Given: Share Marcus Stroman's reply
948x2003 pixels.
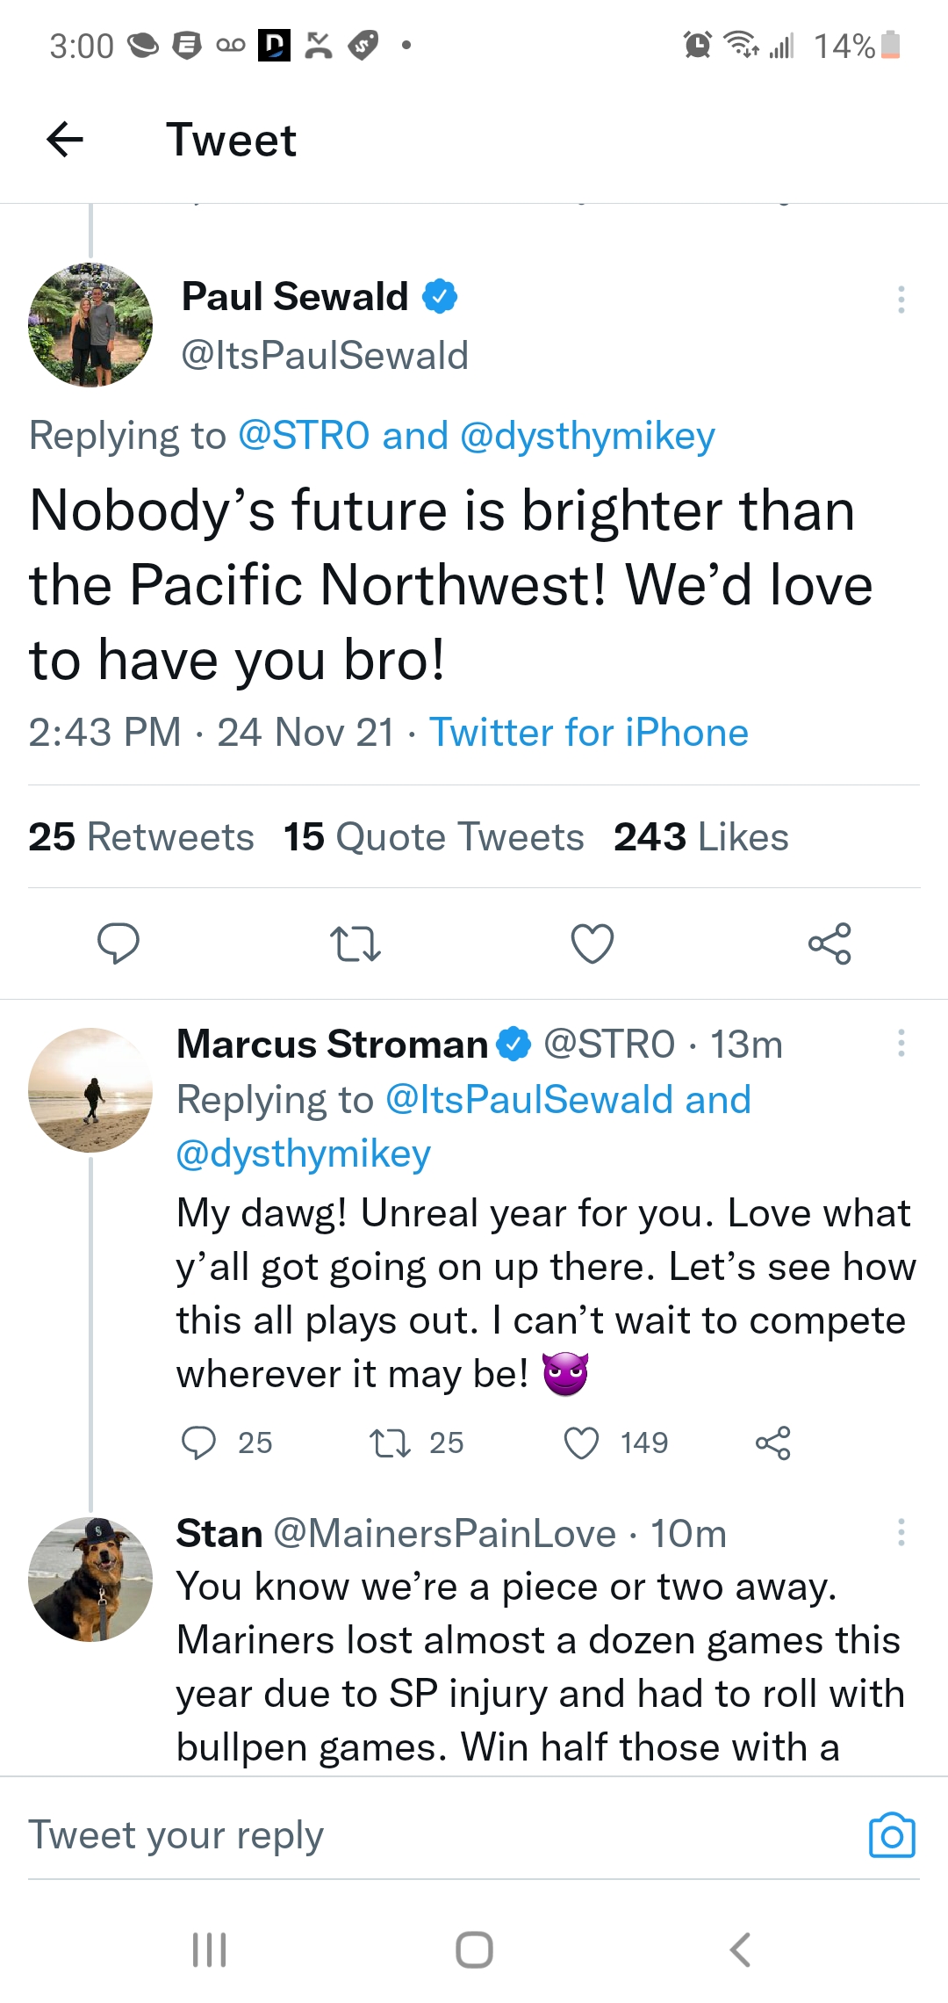Looking at the screenshot, I should tap(772, 1443).
